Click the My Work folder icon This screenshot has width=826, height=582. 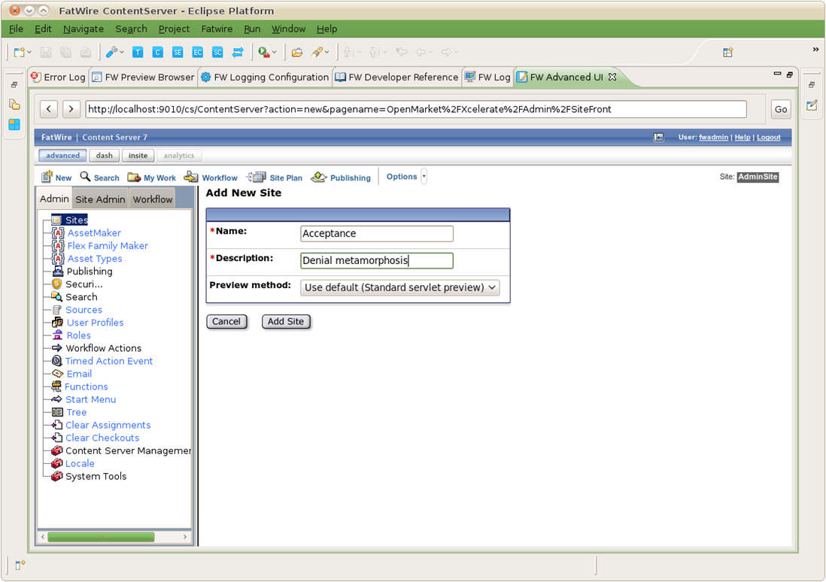click(134, 177)
